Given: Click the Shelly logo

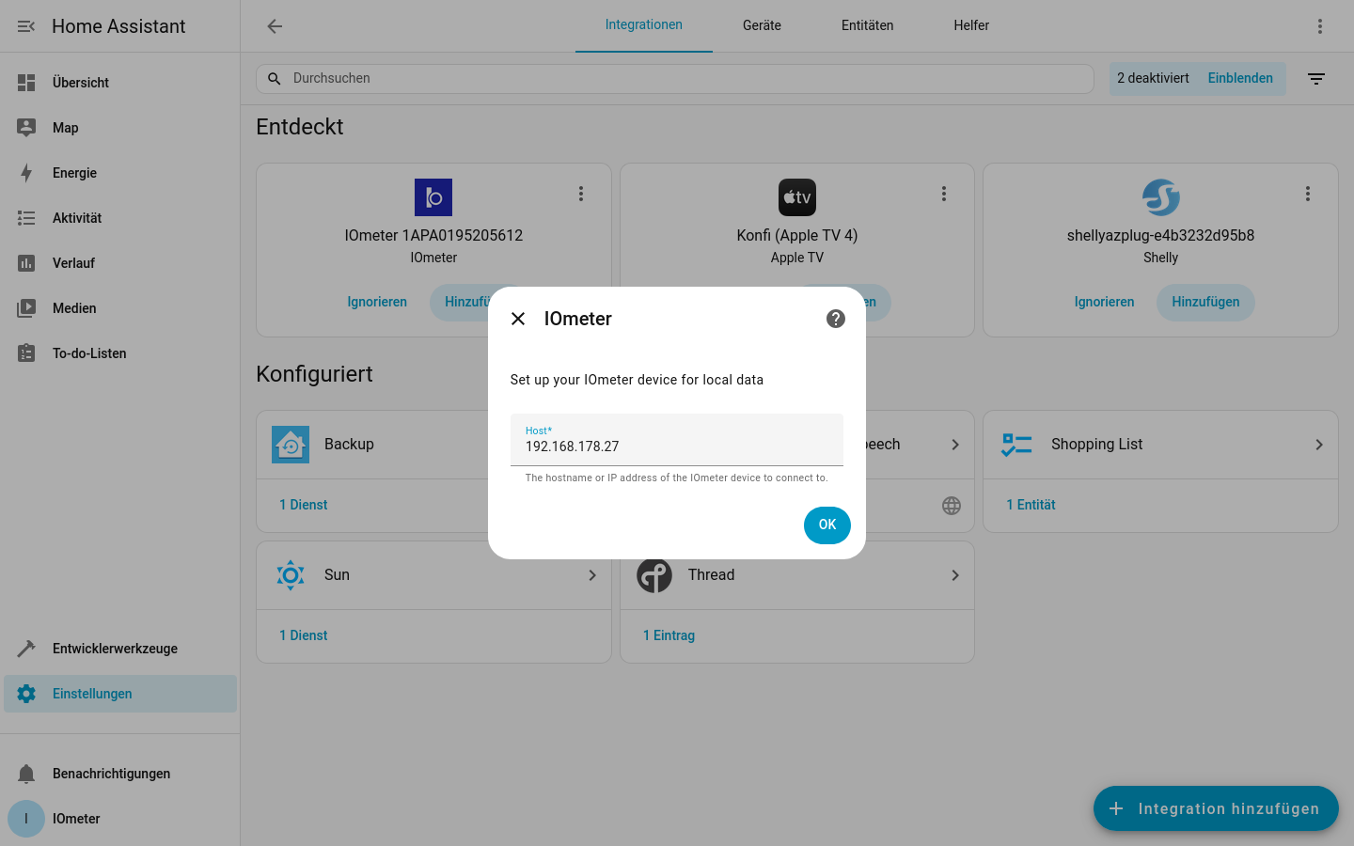Looking at the screenshot, I should click(1161, 197).
